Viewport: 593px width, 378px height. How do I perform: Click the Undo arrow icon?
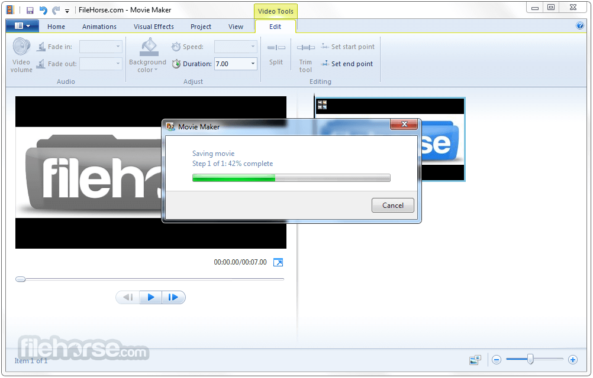click(43, 10)
